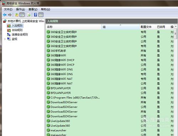Click green check icon of 360随身WiFi 所有 rule
The height and width of the screenshot is (136, 178).
[48, 56]
